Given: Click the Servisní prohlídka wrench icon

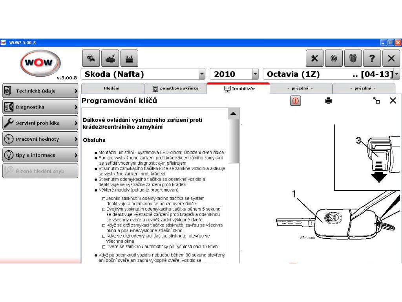Looking at the screenshot, I should coord(9,123).
